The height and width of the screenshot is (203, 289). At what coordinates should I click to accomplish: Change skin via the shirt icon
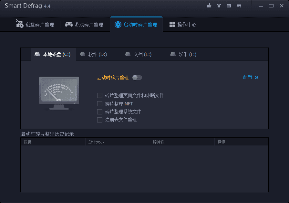click(219, 5)
